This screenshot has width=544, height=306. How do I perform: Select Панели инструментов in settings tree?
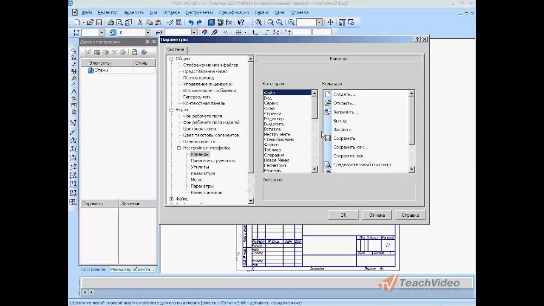[212, 161]
